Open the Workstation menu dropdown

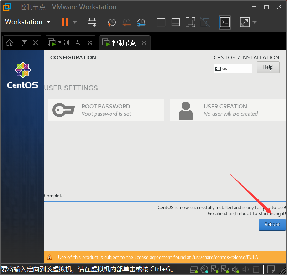click(28, 22)
